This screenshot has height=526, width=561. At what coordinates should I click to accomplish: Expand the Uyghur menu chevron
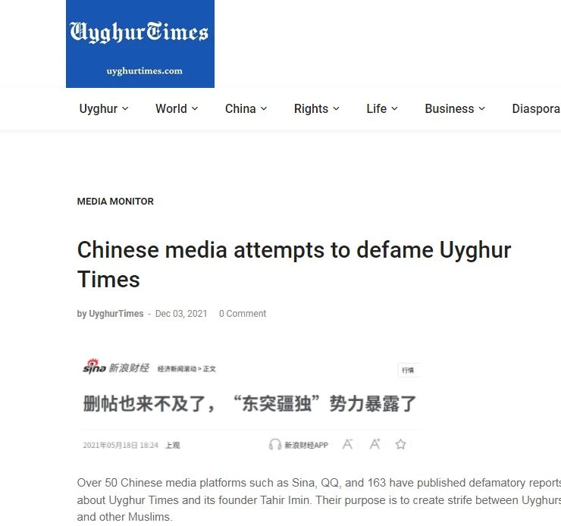(x=125, y=108)
